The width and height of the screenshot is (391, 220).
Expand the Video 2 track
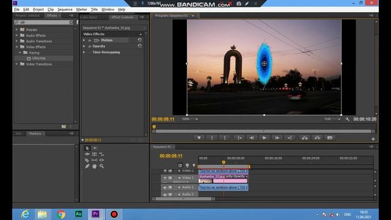179,171
